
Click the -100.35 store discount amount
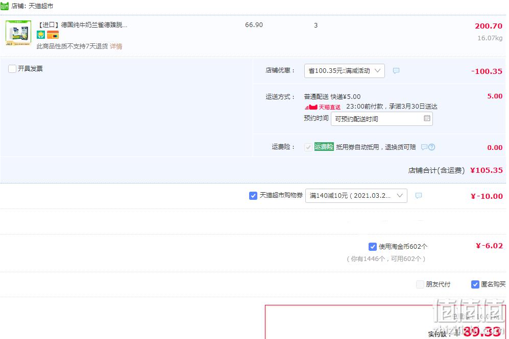pos(487,71)
